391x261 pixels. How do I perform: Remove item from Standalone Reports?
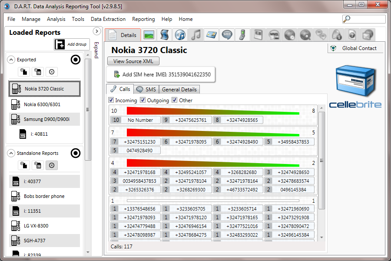(52, 165)
